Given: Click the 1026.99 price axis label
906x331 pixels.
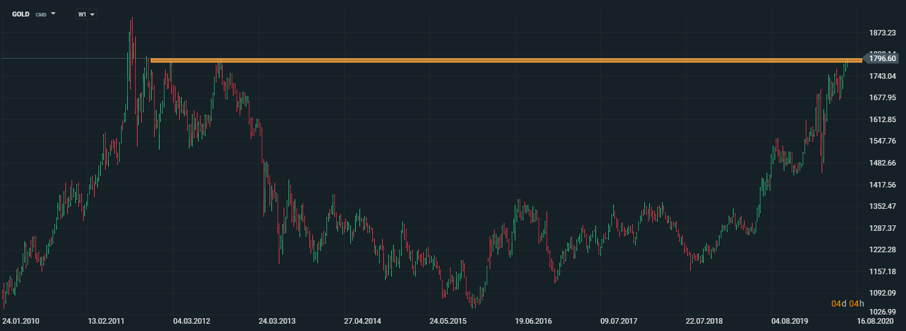Looking at the screenshot, I should (883, 311).
